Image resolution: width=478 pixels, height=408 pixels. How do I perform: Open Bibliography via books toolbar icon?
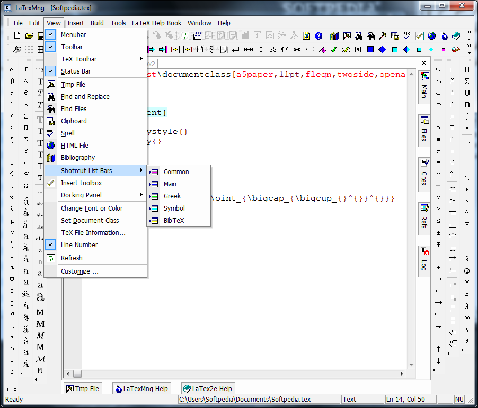[x=334, y=36]
